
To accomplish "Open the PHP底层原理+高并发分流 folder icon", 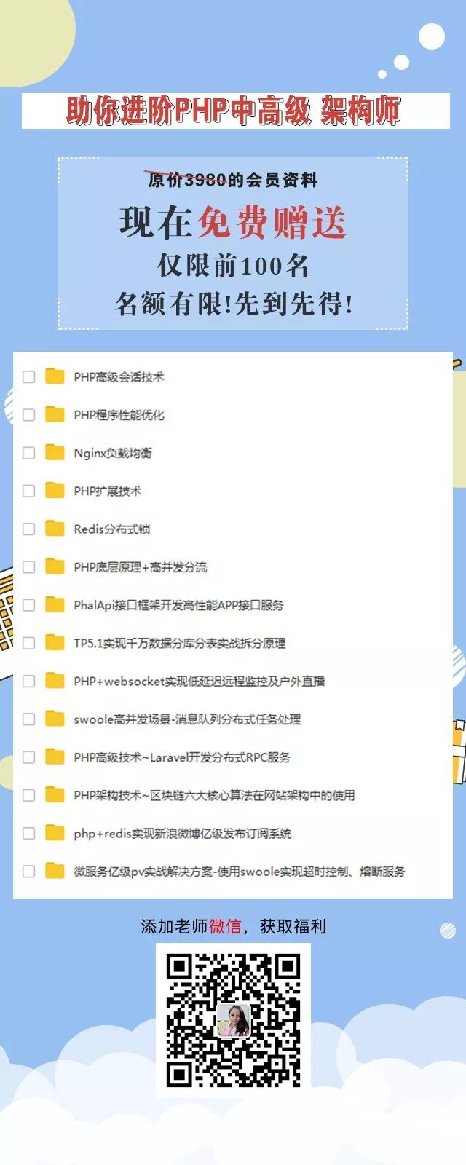I will [x=55, y=566].
